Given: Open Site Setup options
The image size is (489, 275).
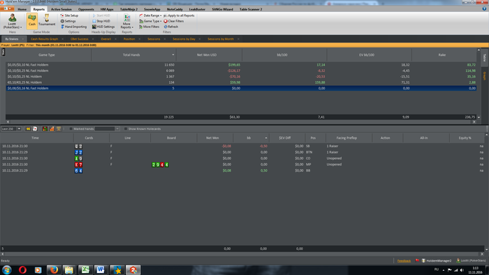Looking at the screenshot, I should pyautogui.click(x=69, y=15).
